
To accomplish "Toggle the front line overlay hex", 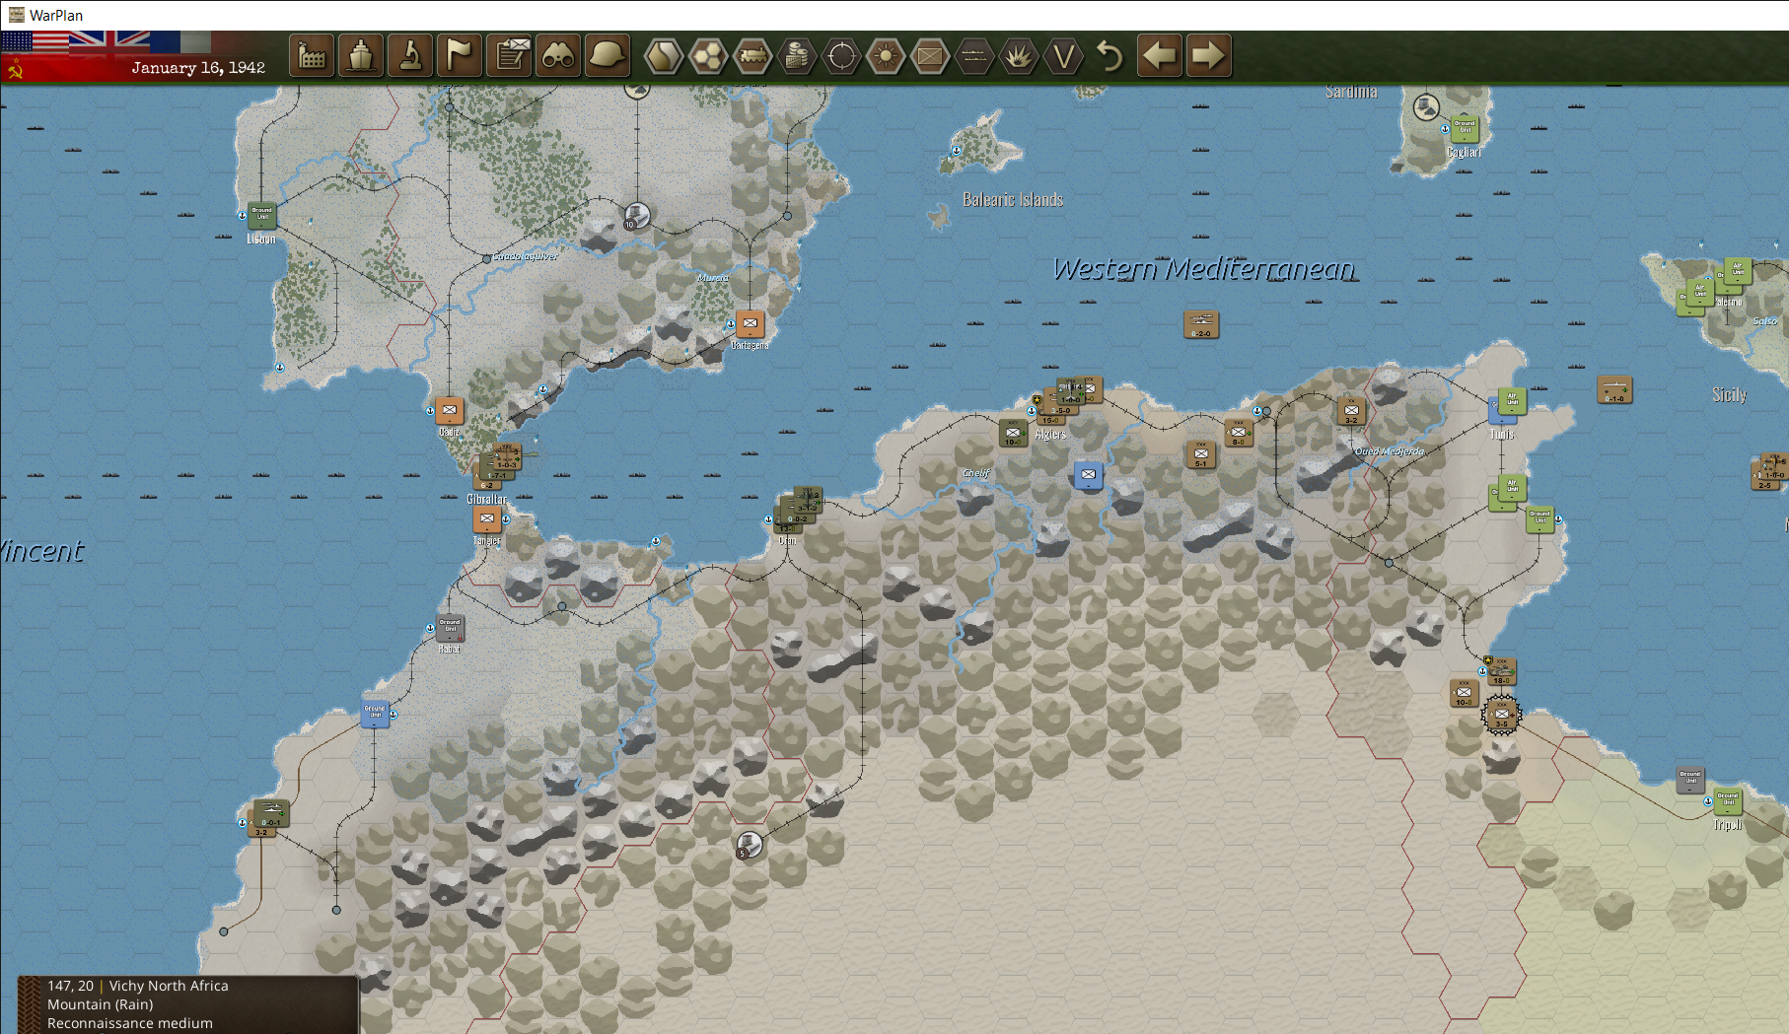I will click(x=974, y=56).
